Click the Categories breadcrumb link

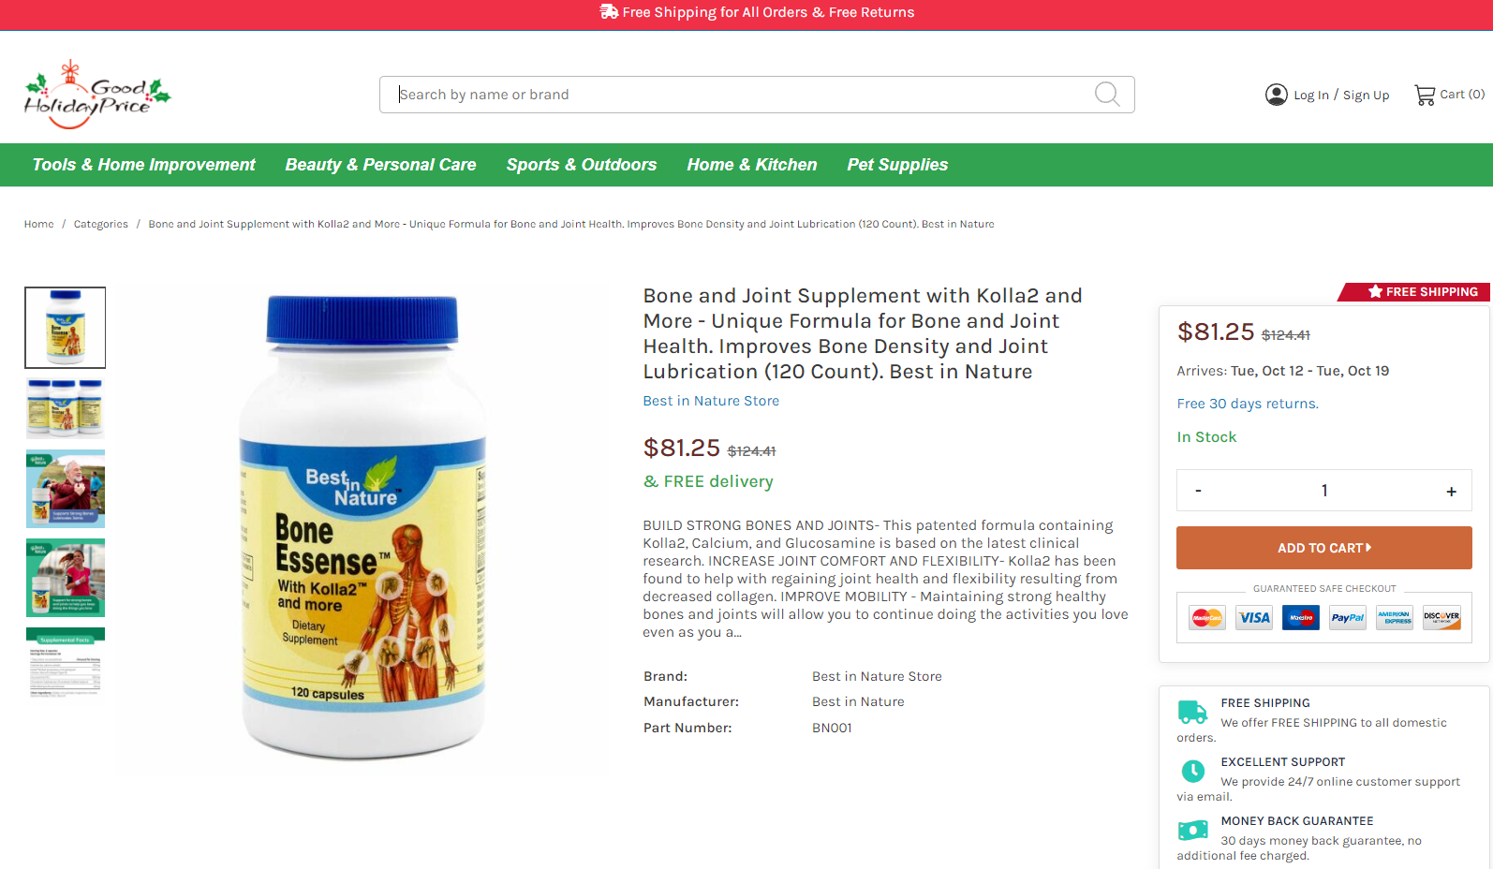coord(101,224)
